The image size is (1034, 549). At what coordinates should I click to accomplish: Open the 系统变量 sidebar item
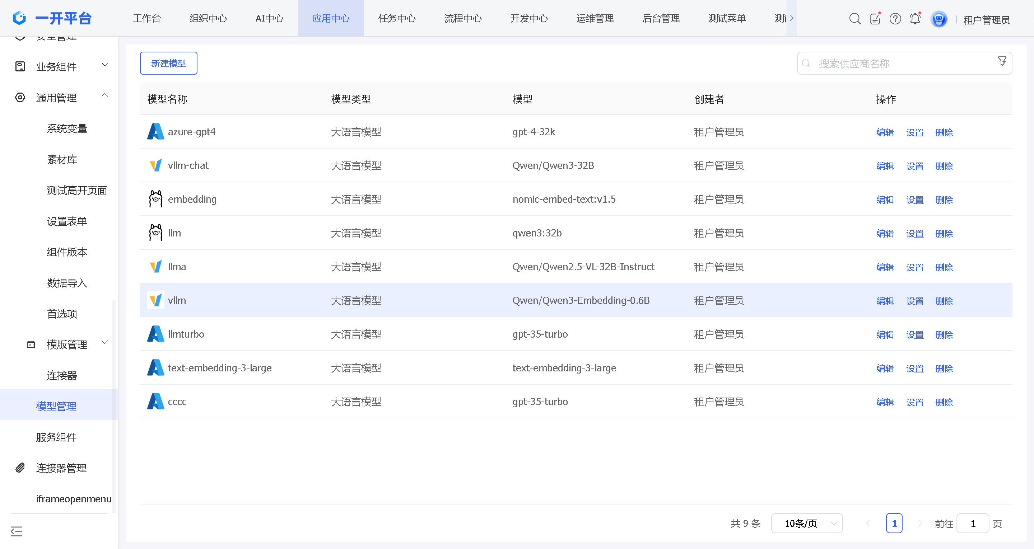[67, 128]
